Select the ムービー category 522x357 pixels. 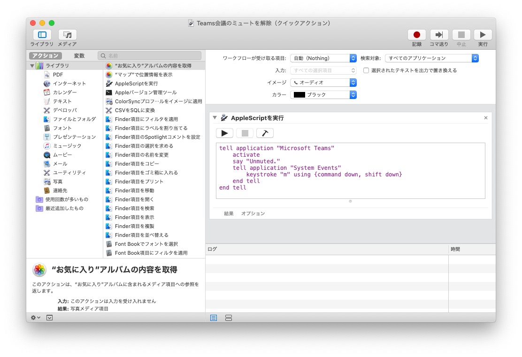click(65, 155)
